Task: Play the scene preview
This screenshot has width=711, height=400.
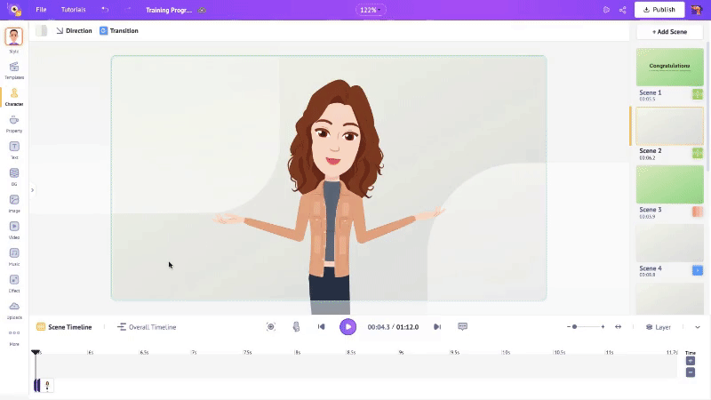Action: coord(348,326)
